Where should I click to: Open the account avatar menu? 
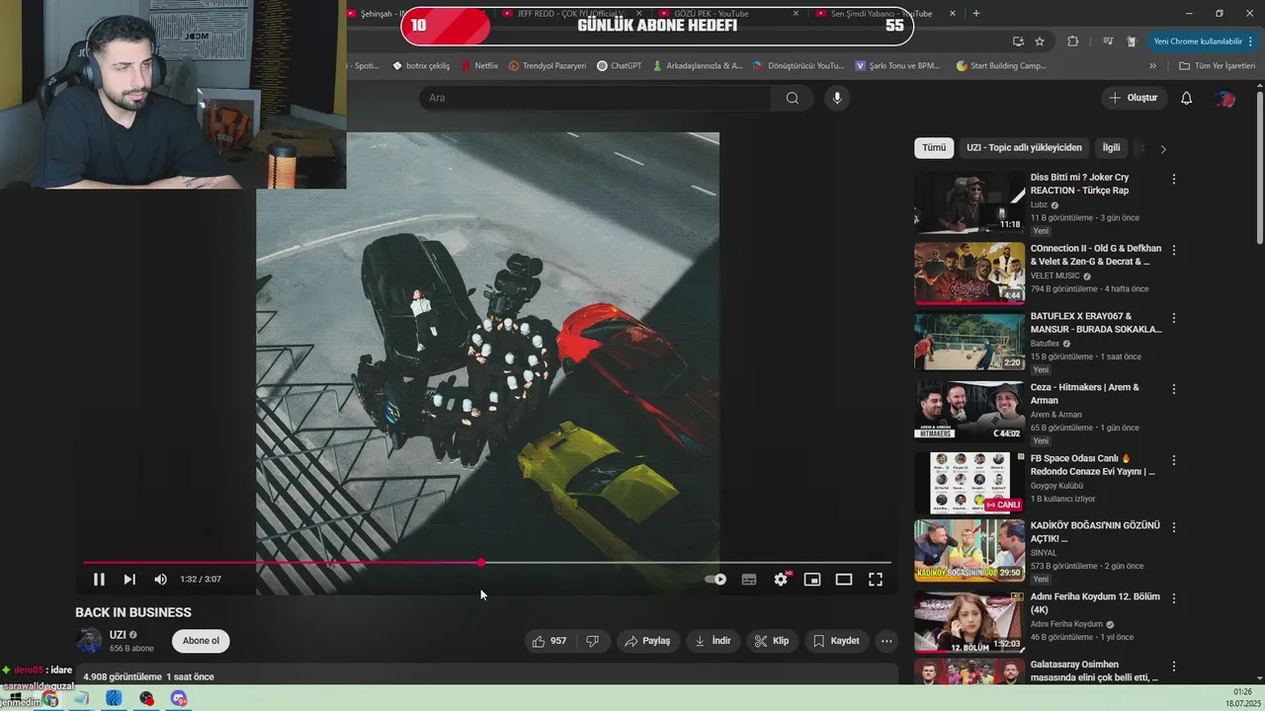coord(1225,98)
